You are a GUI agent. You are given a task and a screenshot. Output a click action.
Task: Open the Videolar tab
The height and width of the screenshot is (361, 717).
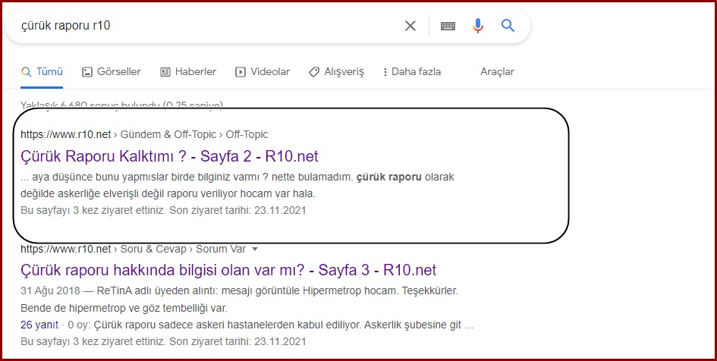pos(263,72)
